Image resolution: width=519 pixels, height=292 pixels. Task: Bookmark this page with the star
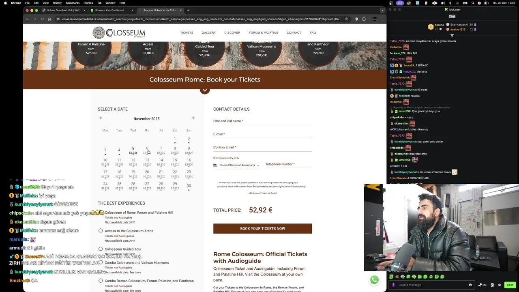tap(346, 19)
